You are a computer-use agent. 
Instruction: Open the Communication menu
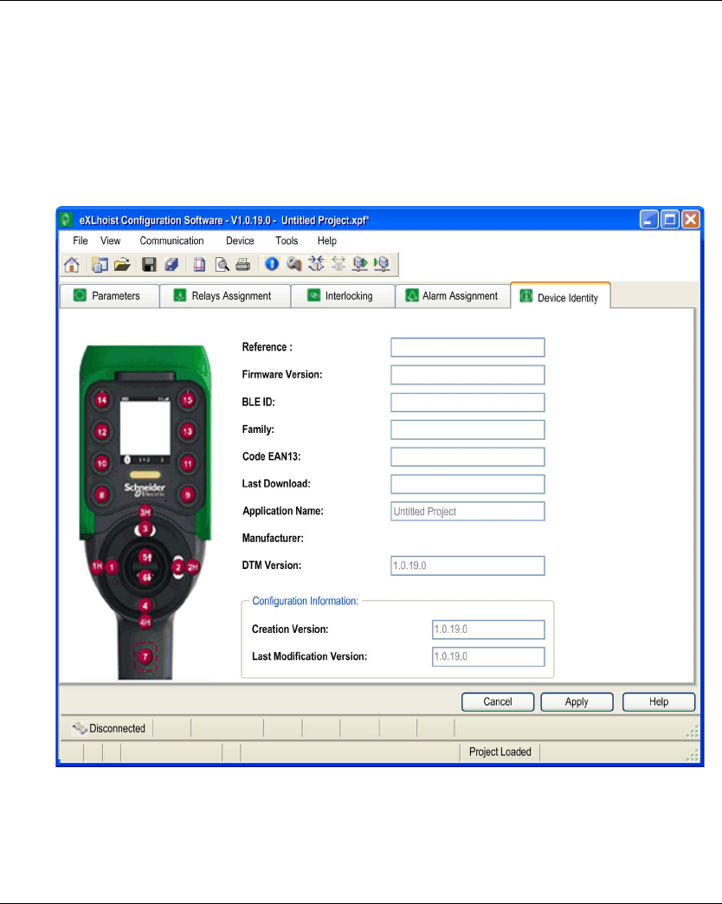pyautogui.click(x=171, y=241)
